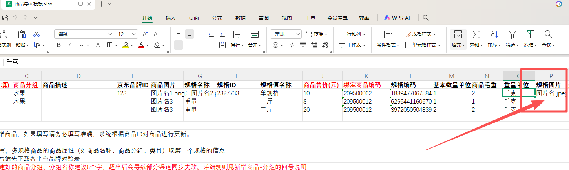Image resolution: width=569 pixels, height=170 pixels.
Task: Open the font size dropdown showing 12
Action: 134,34
